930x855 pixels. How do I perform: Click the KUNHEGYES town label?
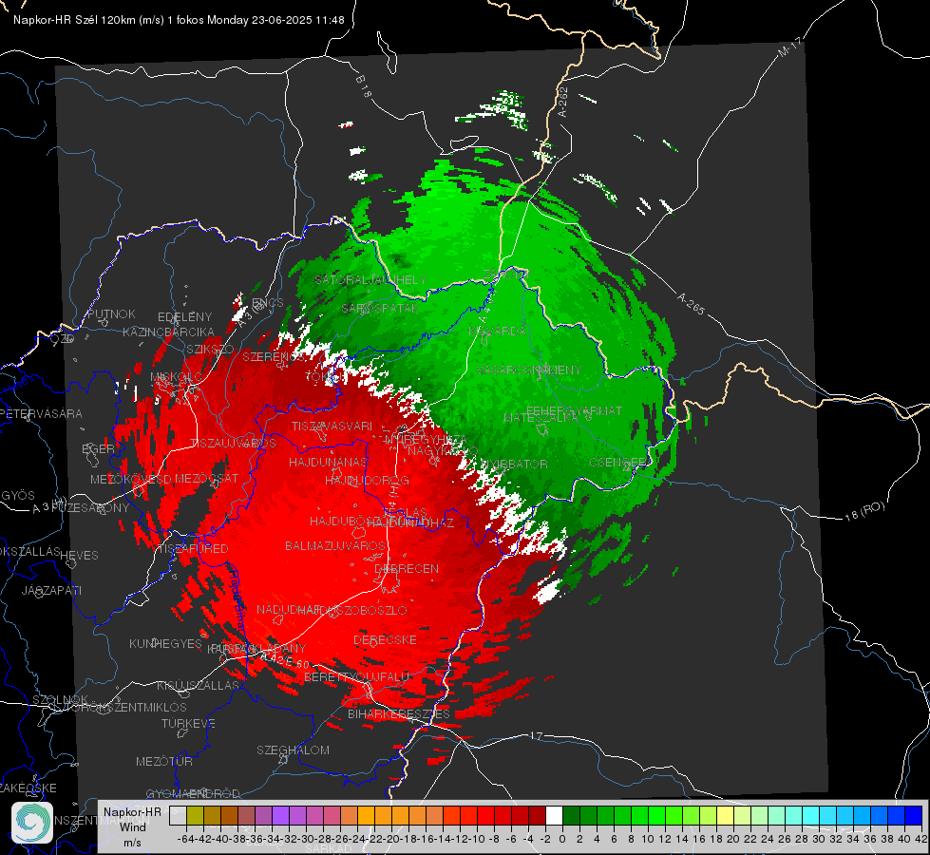165,644
